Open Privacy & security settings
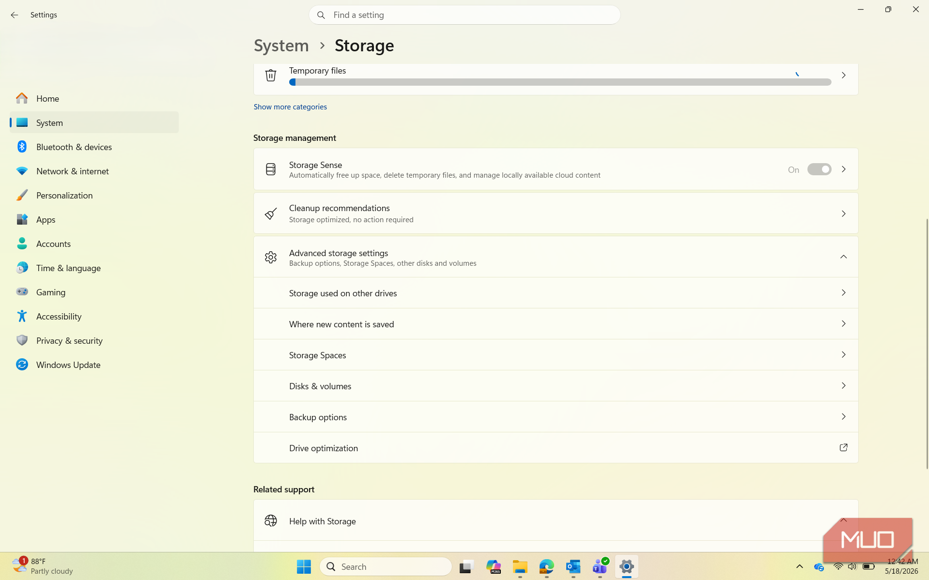929x580 pixels. click(x=94, y=340)
